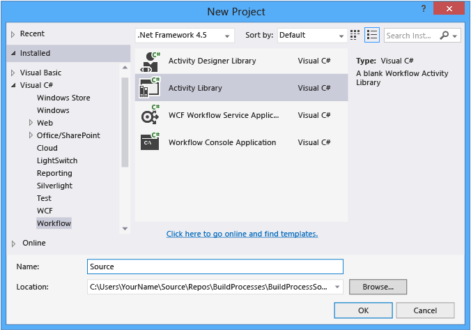Select Windows Store under Visual C#
The width and height of the screenshot is (471, 330).
63,98
